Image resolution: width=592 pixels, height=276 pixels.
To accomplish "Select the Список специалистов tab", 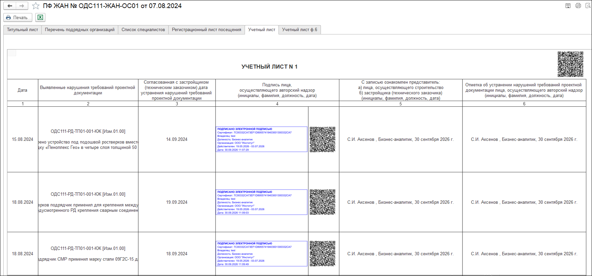I will pos(143,30).
